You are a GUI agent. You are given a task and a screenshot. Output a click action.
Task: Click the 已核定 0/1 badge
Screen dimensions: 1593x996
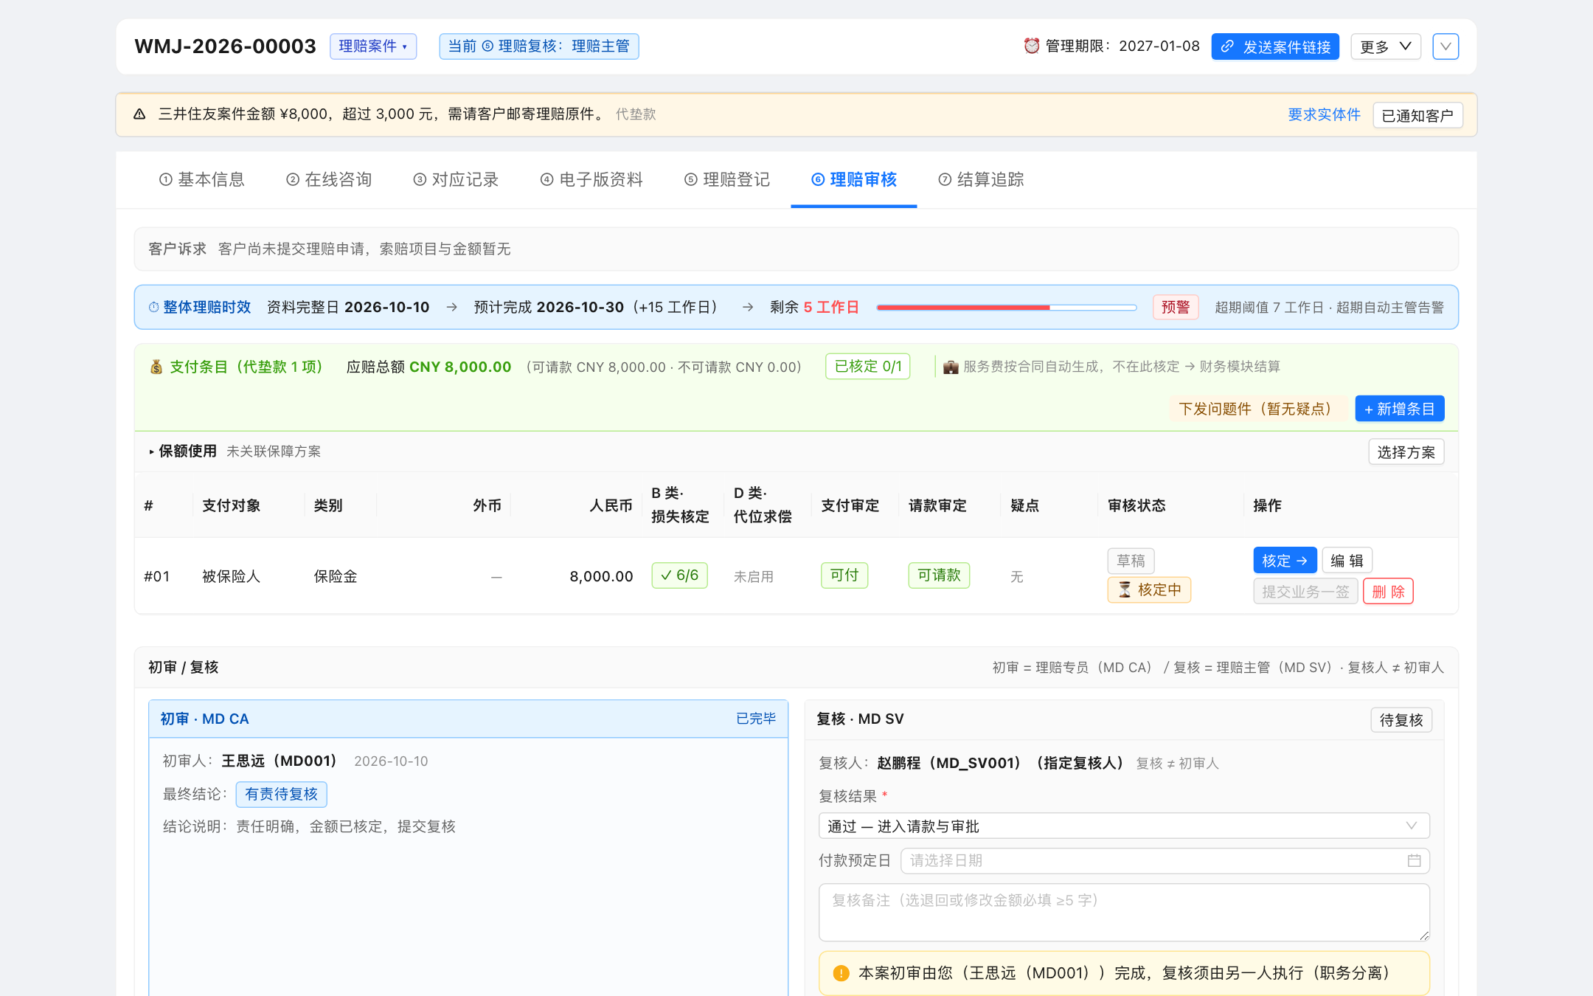tap(868, 367)
